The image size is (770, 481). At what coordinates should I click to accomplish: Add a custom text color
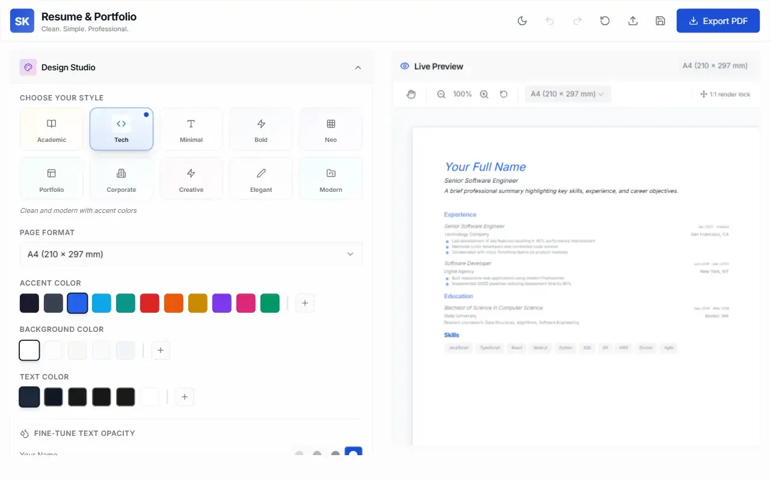tap(185, 397)
